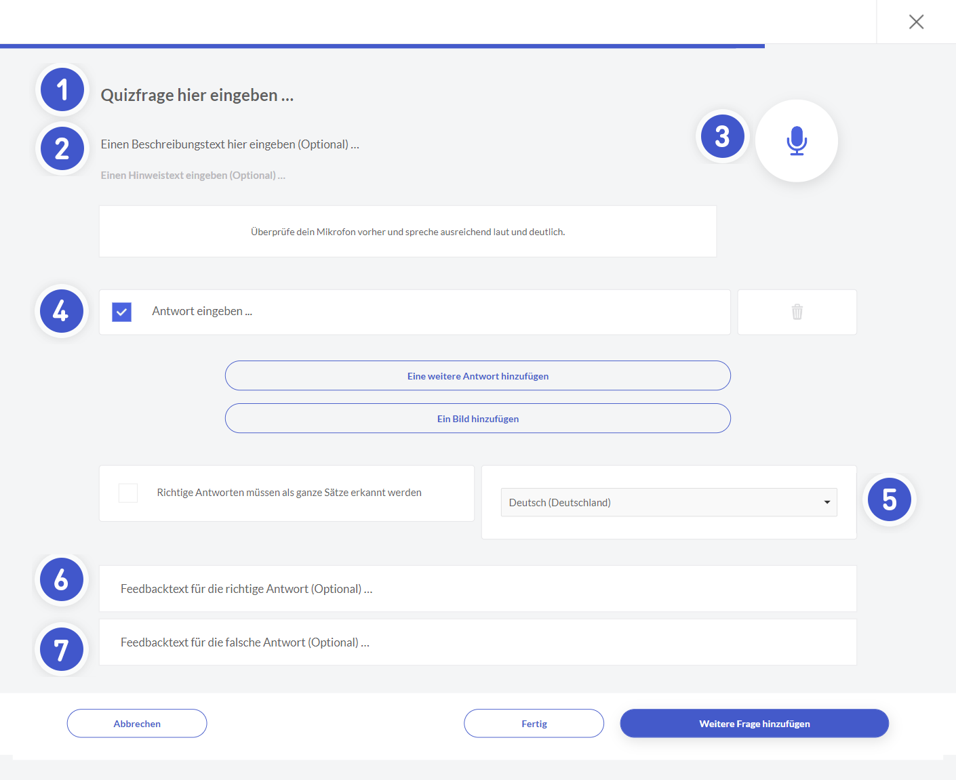This screenshot has width=956, height=780.
Task: Click the step 3 number badge
Action: [x=723, y=137]
